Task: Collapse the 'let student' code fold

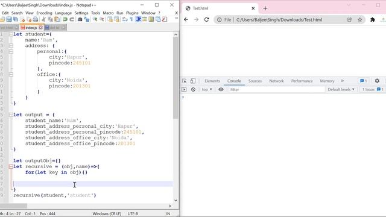Action: click(11, 34)
